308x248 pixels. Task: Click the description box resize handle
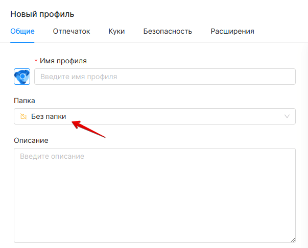[x=293, y=240]
